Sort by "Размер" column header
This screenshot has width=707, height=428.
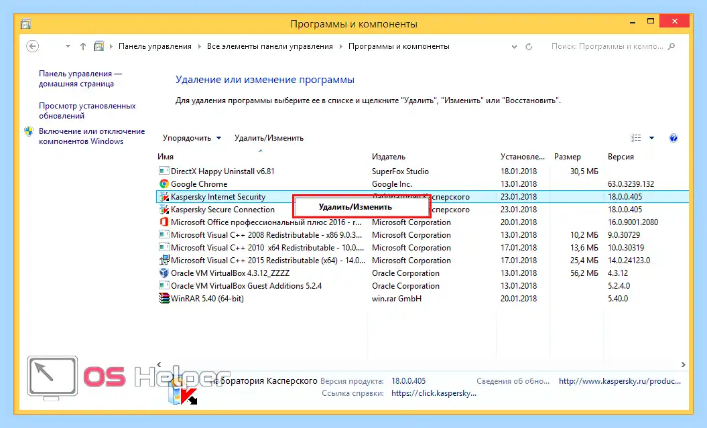coord(567,157)
